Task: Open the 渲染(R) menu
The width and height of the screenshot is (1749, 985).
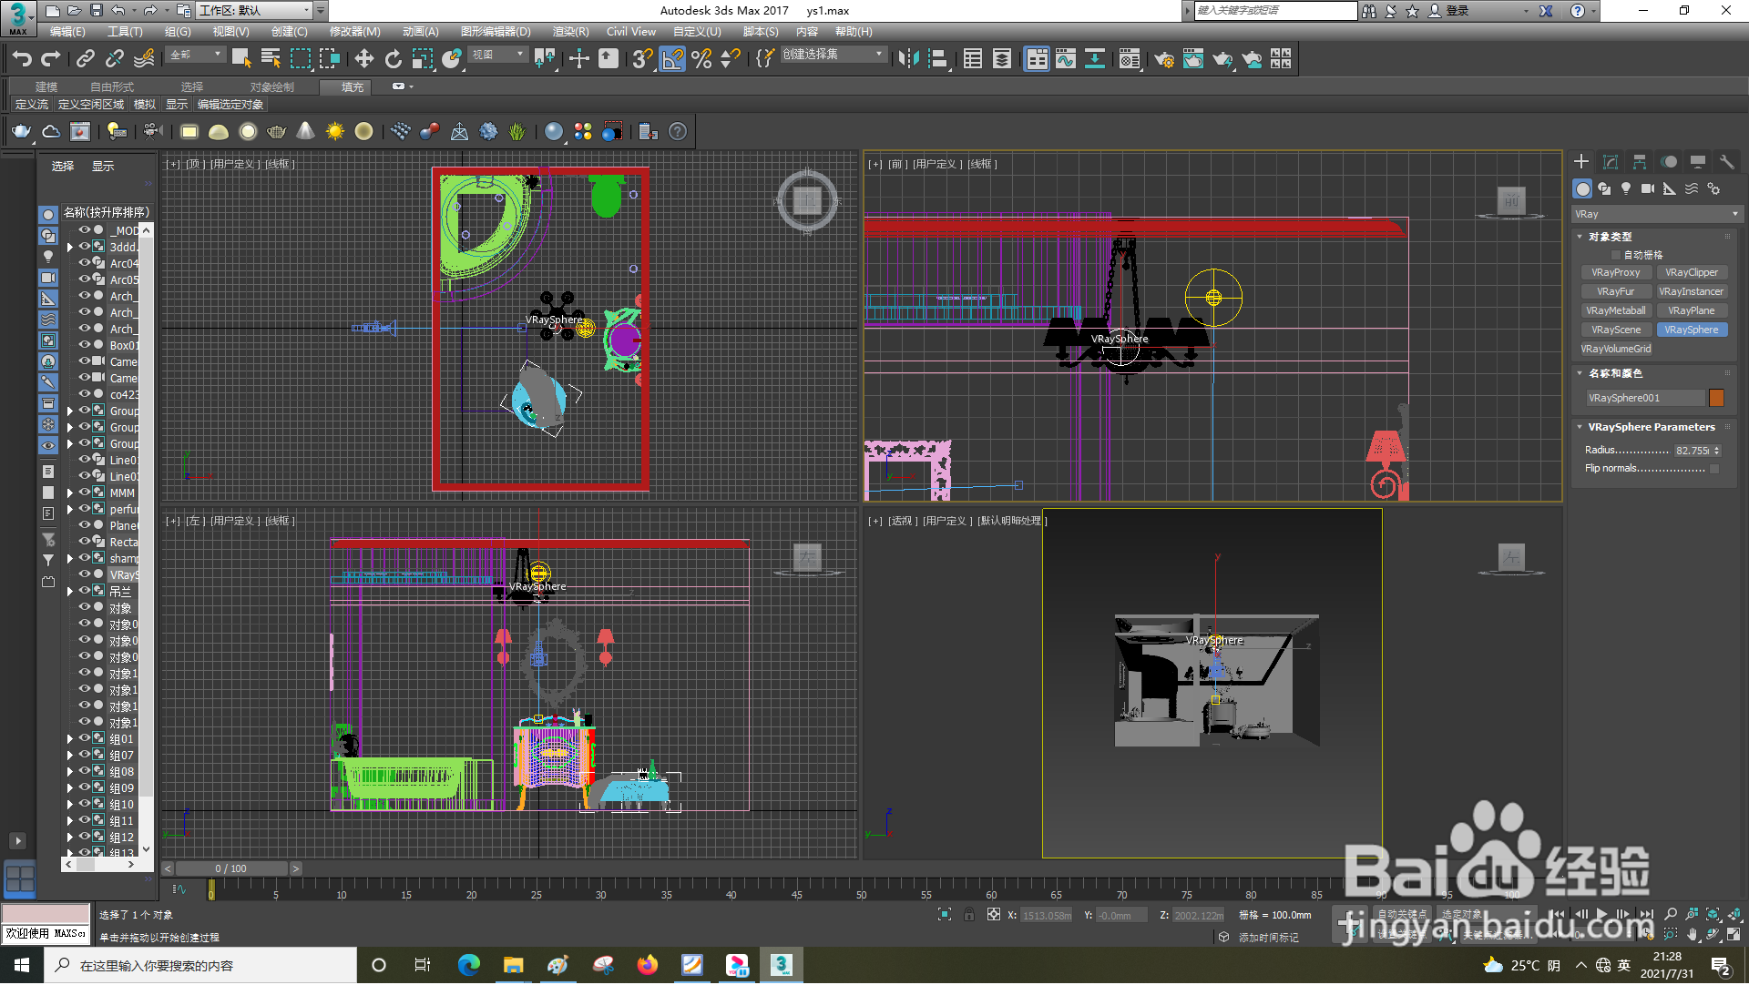Action: 570,32
